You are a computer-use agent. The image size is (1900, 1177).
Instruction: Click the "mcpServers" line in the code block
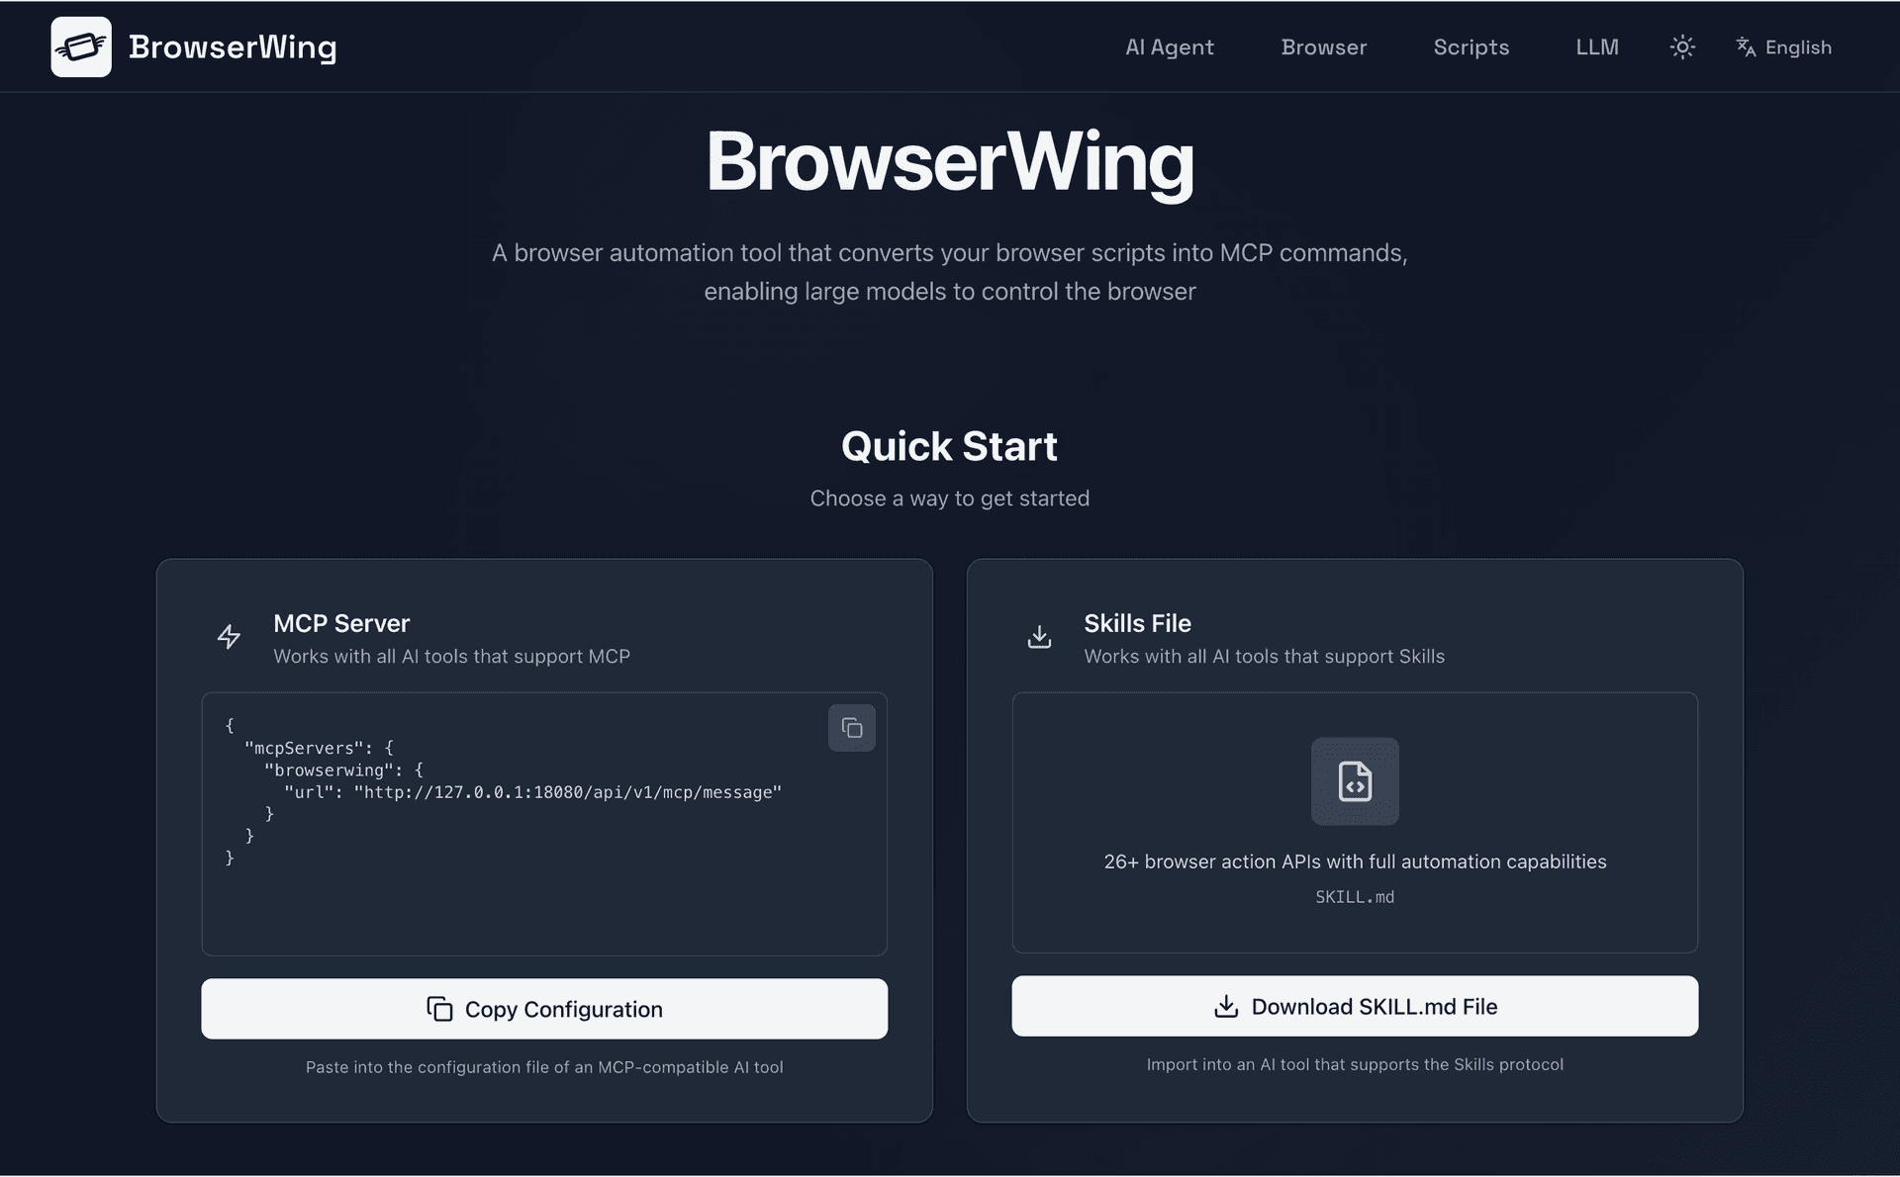pos(319,749)
